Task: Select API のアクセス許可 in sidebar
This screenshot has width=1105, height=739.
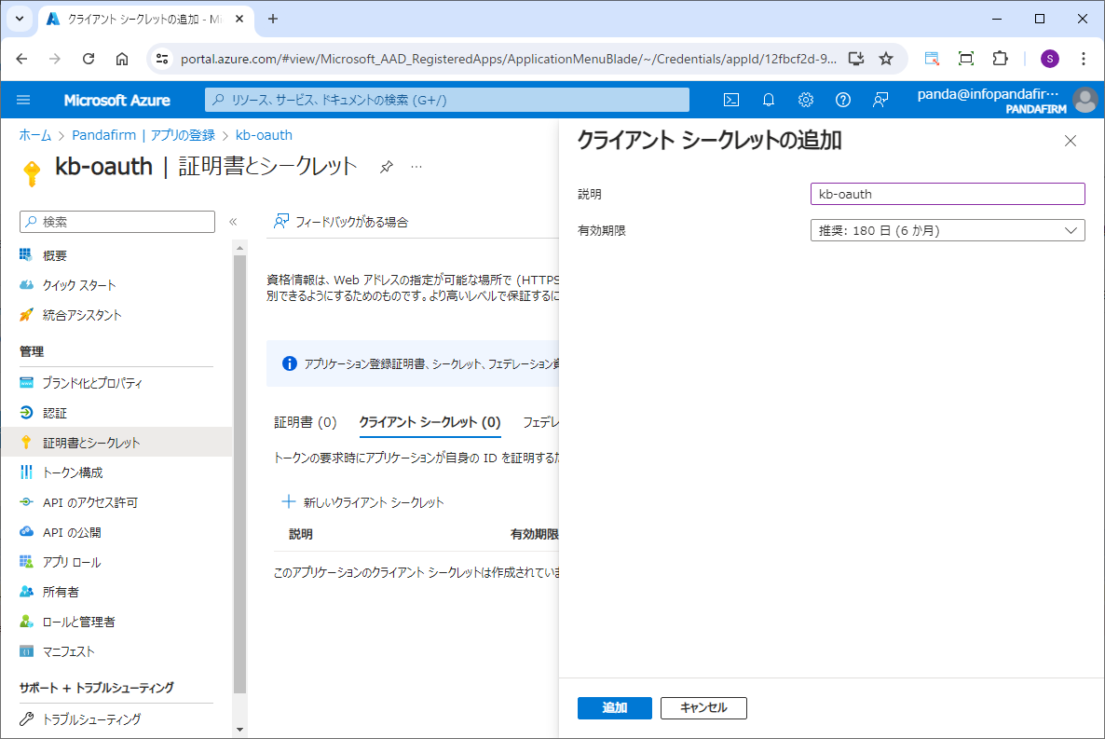Action: click(90, 502)
